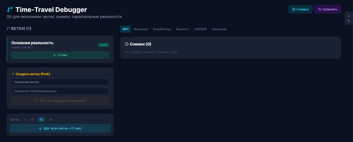Select step size 12
This screenshot has height=142, width=353.
coord(41,120)
